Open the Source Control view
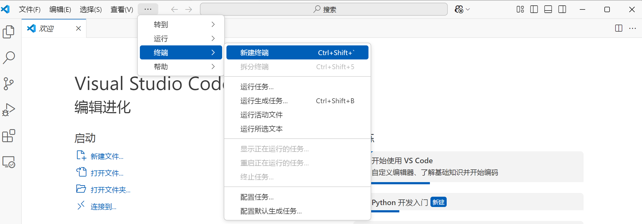The image size is (642, 224). pos(9,84)
